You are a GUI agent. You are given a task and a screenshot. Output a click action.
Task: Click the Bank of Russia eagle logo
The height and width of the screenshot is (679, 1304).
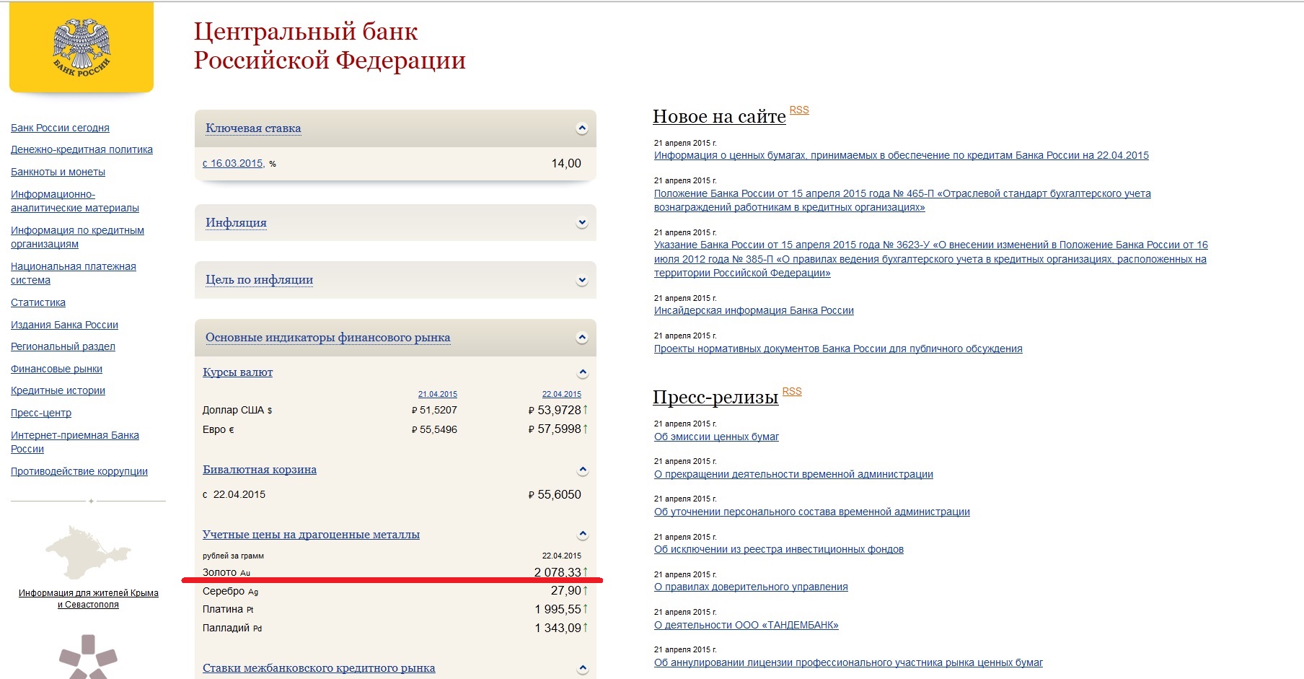point(81,48)
